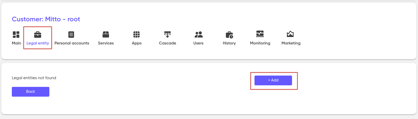The image size is (418, 119).
Task: Click the Users people icon
Action: [x=198, y=34]
